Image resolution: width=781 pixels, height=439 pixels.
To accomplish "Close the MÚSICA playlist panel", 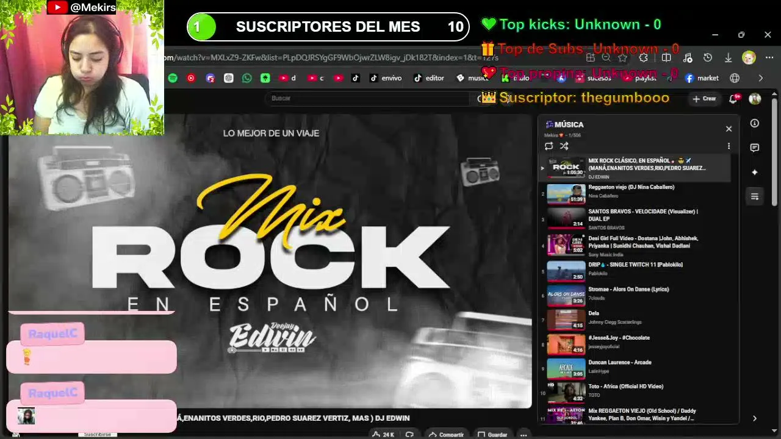I will (729, 129).
